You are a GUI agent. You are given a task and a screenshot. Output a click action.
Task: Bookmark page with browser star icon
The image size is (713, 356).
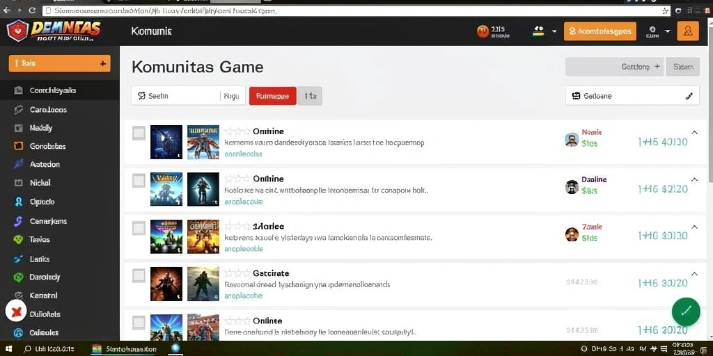click(x=665, y=10)
